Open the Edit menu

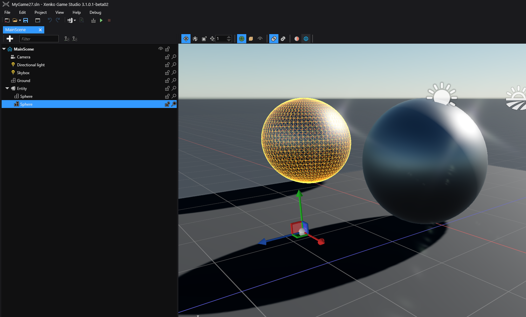22,12
